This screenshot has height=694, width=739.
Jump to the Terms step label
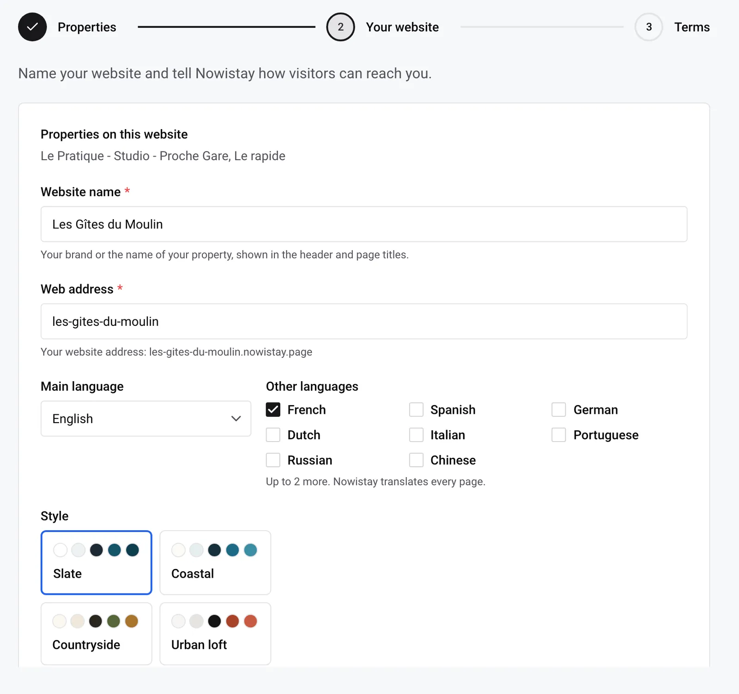click(x=692, y=27)
